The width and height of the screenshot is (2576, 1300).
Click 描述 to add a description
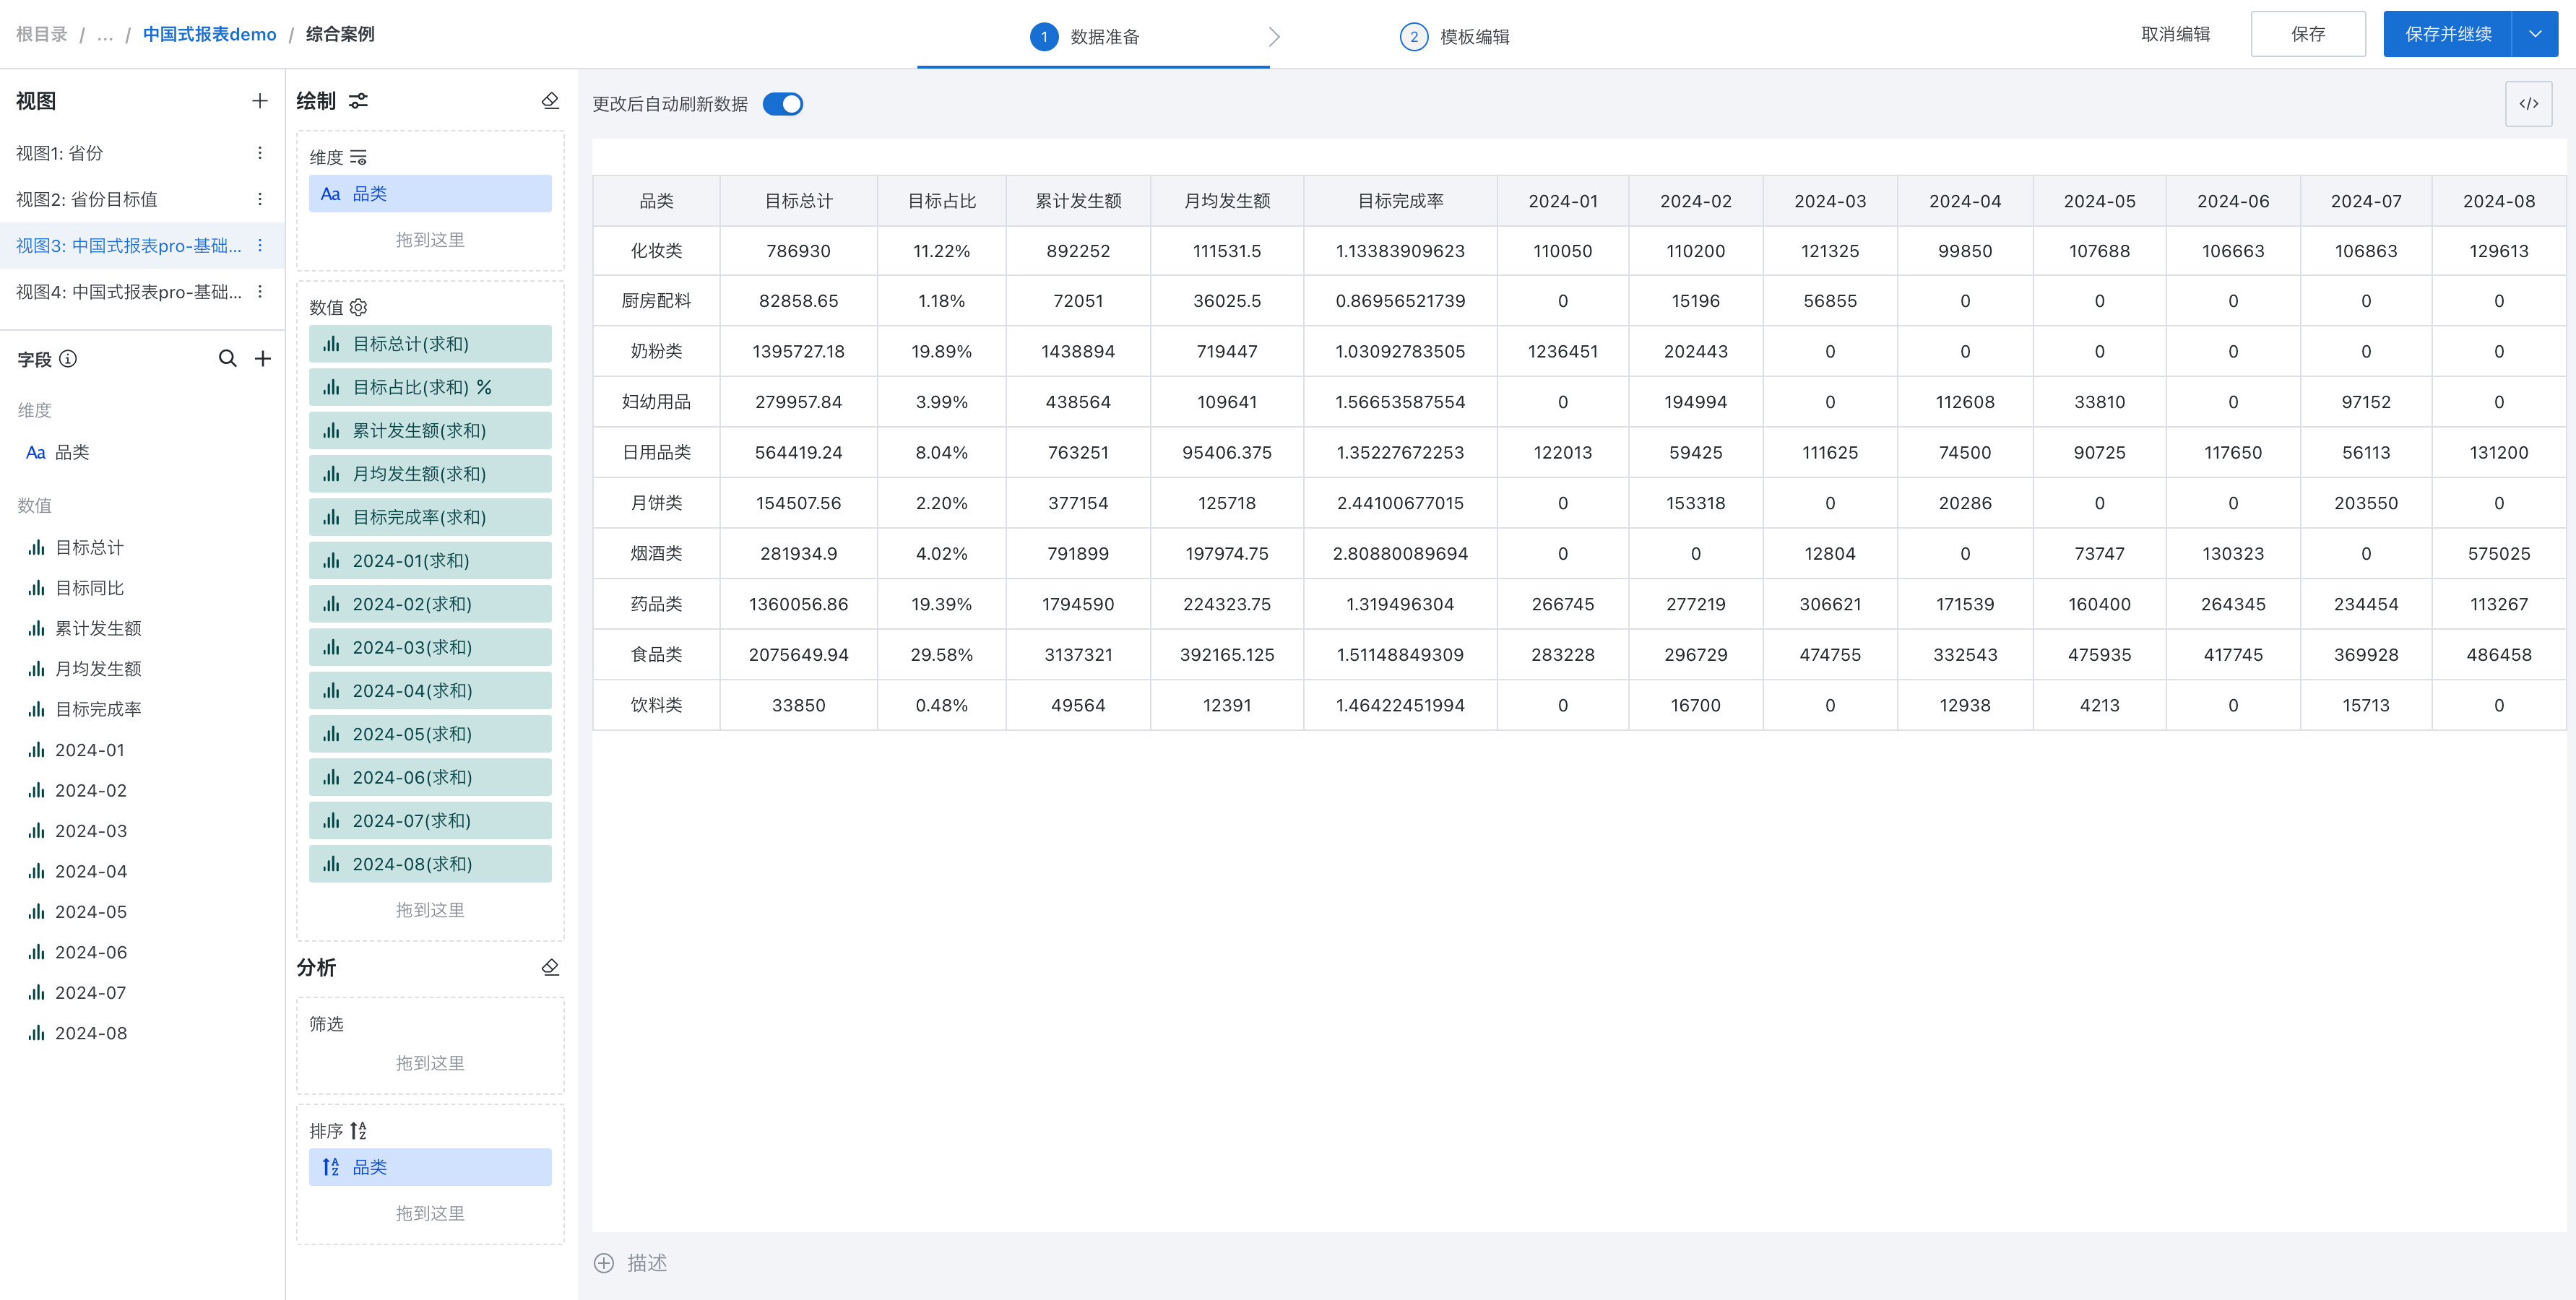647,1263
